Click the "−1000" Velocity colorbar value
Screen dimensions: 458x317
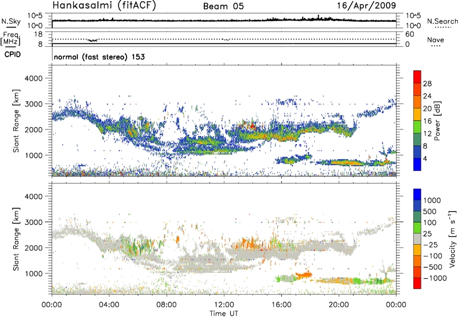[435, 278]
